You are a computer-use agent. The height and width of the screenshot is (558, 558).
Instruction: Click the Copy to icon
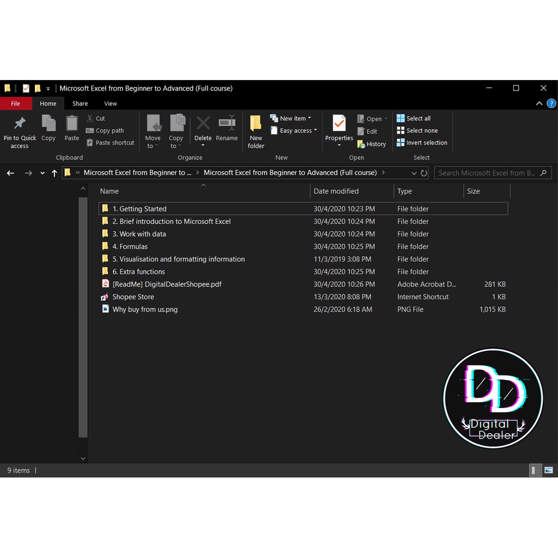177,123
